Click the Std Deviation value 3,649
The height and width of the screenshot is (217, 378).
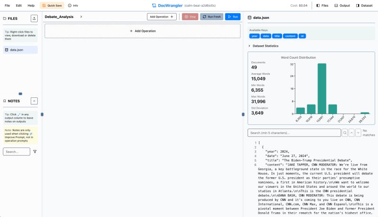[257, 113]
